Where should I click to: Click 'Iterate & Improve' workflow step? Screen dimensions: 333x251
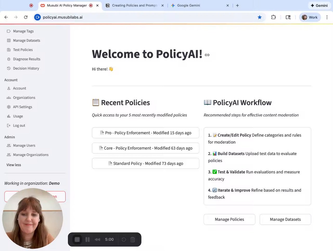[234, 190]
